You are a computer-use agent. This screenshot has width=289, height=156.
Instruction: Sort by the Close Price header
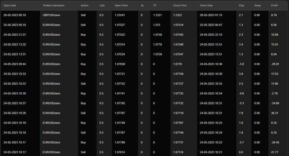[180, 5]
